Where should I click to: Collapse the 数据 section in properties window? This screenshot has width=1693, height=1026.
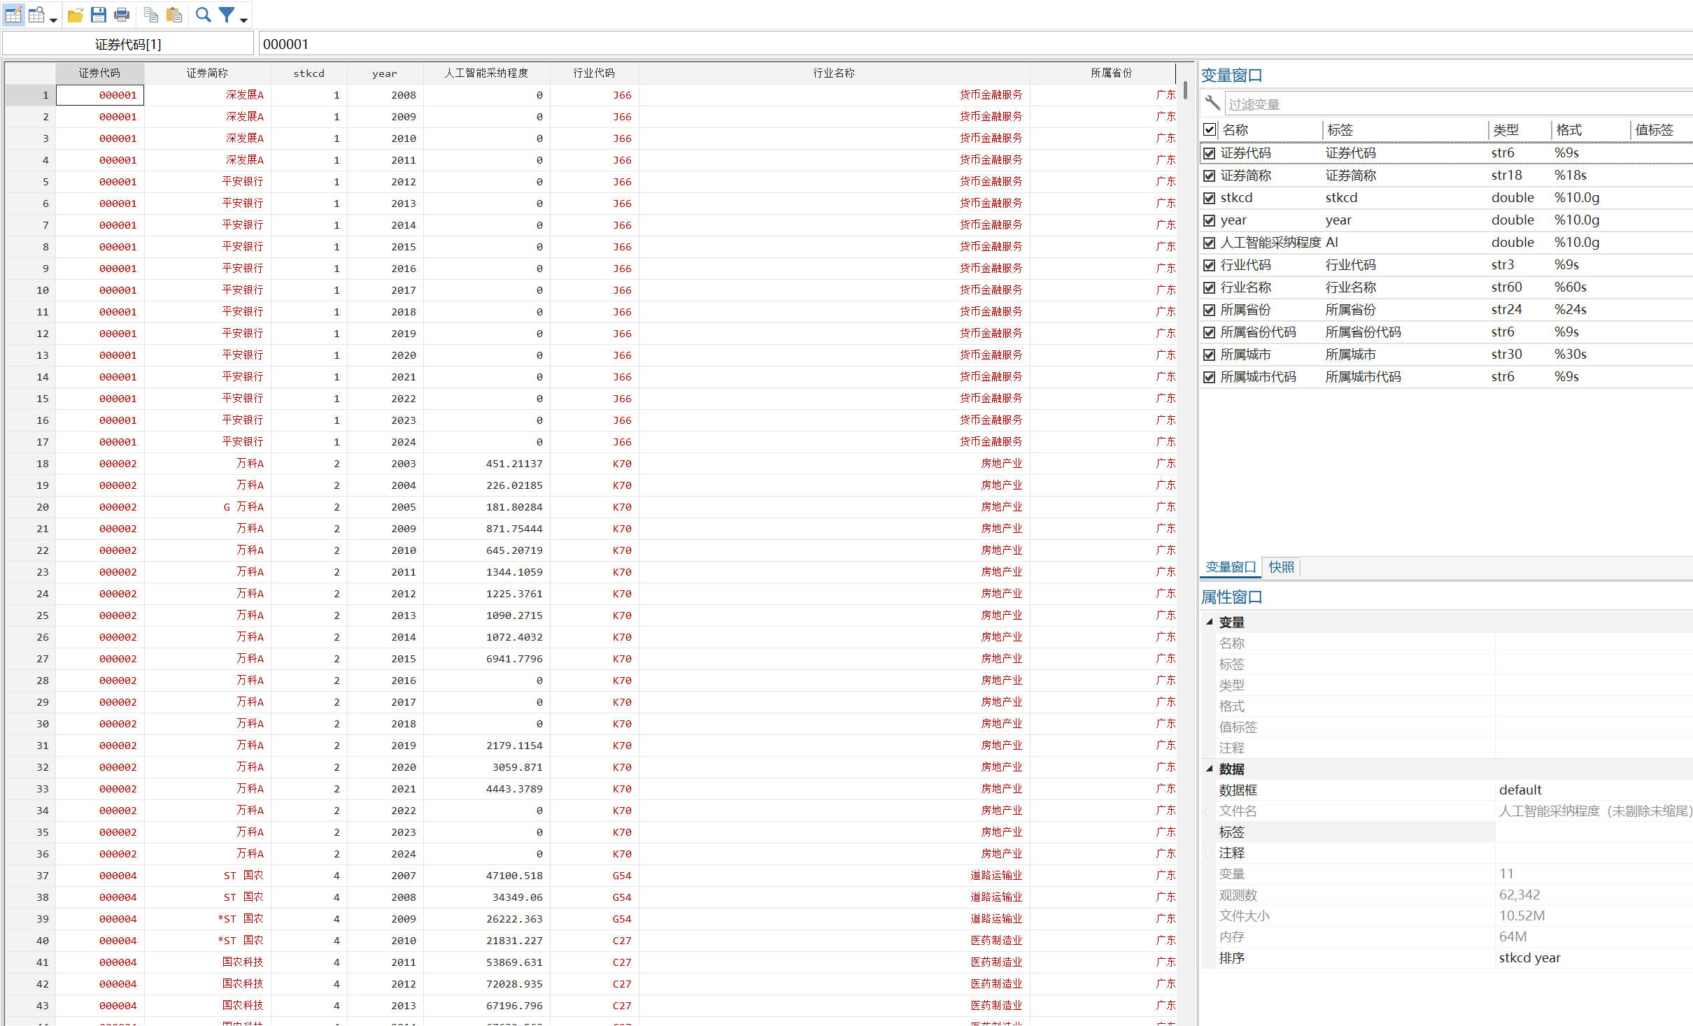pos(1209,769)
